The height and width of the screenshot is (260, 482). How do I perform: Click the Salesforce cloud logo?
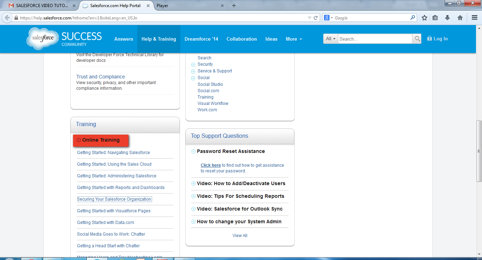click(x=42, y=39)
